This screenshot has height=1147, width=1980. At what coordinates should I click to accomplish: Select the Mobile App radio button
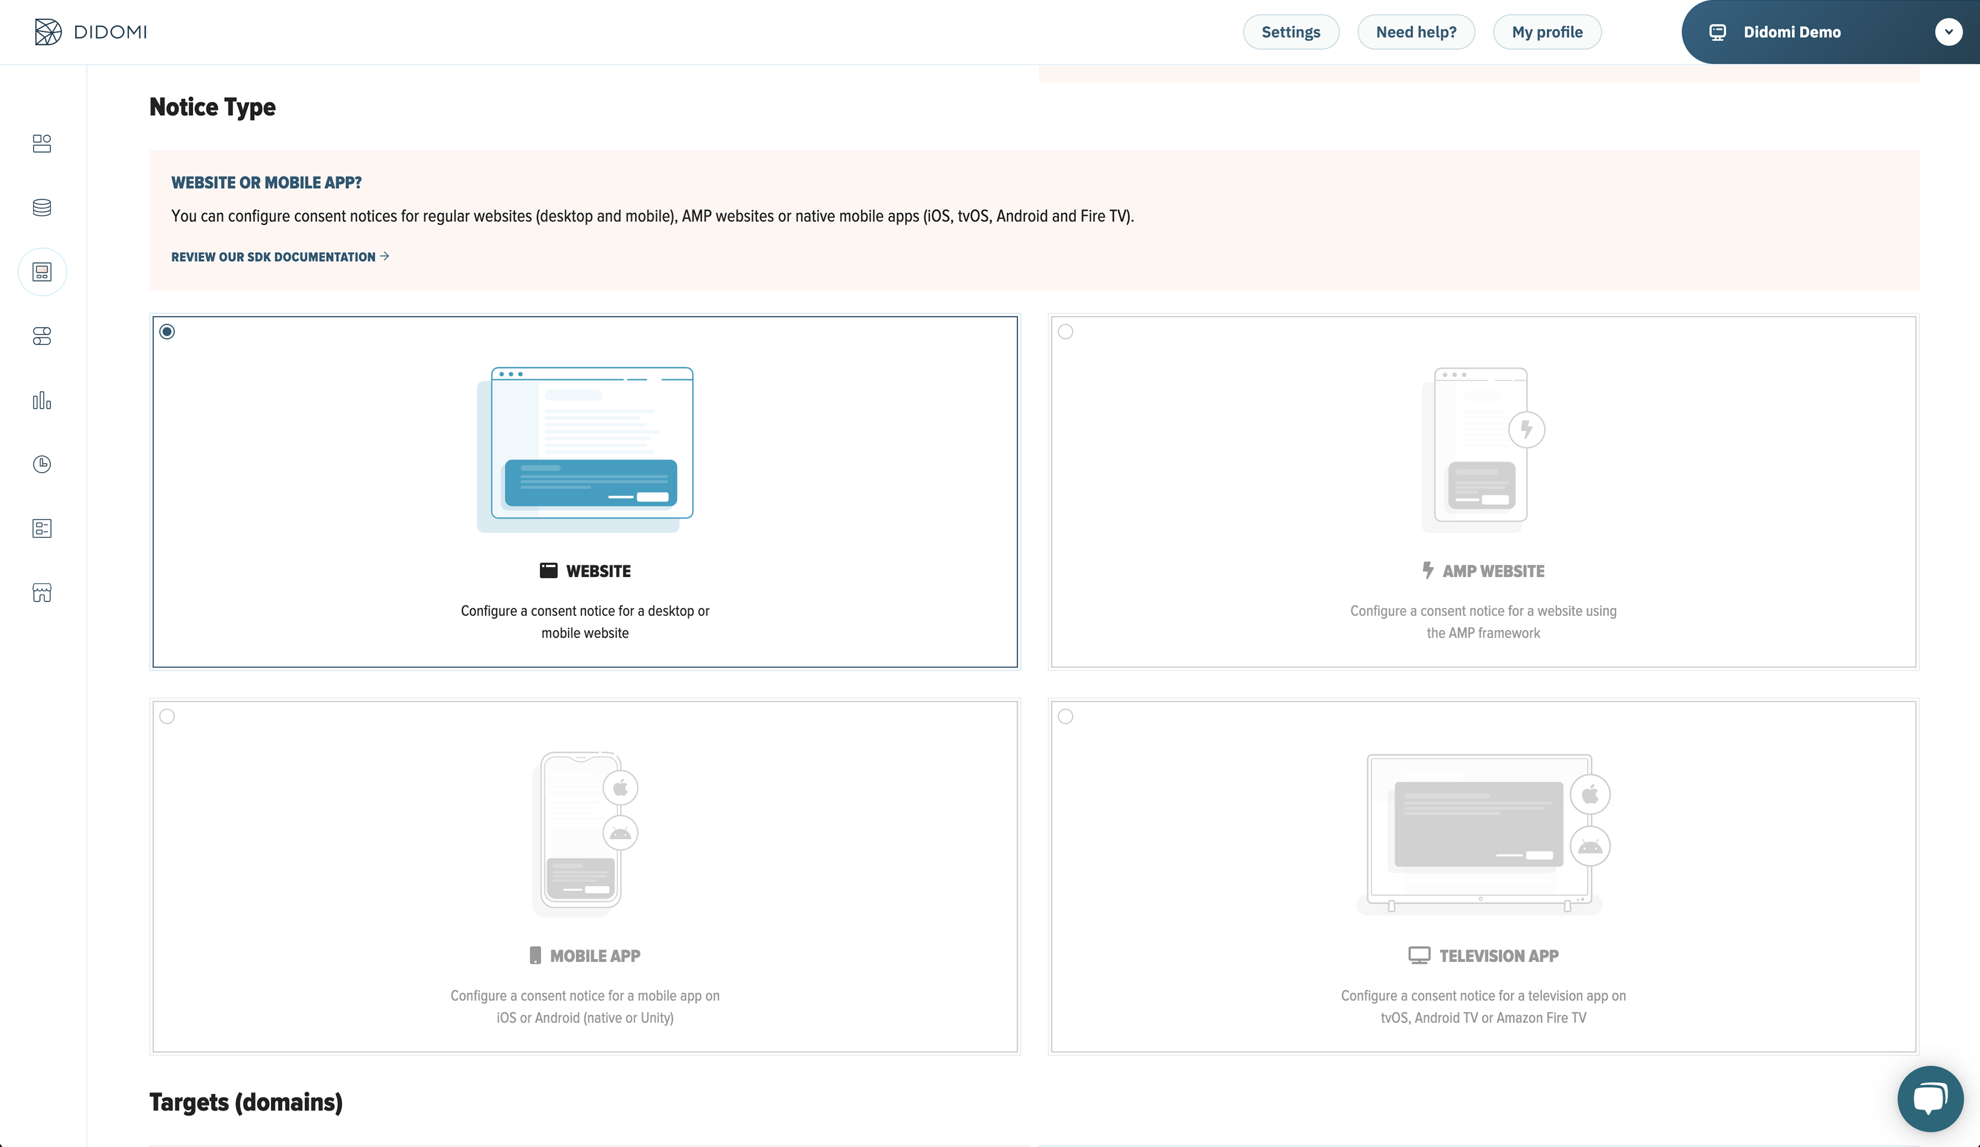pos(167,716)
